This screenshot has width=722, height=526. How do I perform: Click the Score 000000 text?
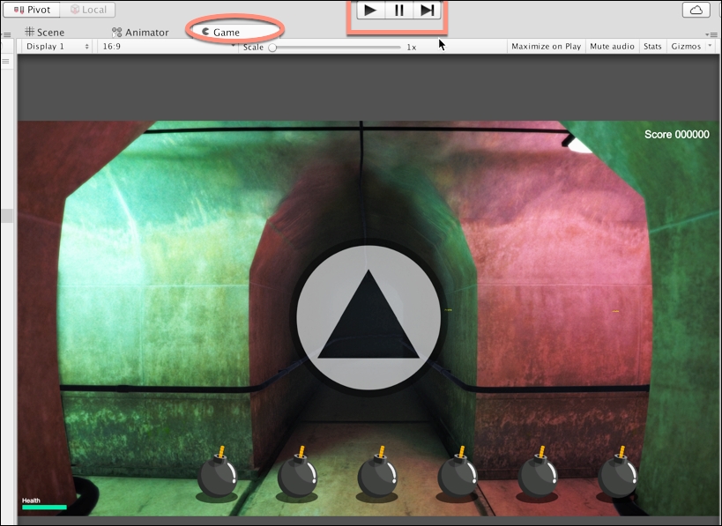pos(676,135)
